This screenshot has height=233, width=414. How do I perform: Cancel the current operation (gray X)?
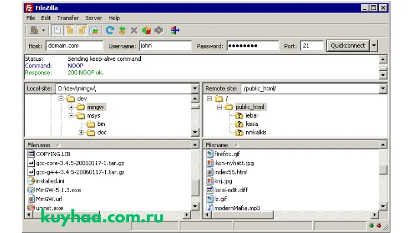pyautogui.click(x=134, y=30)
